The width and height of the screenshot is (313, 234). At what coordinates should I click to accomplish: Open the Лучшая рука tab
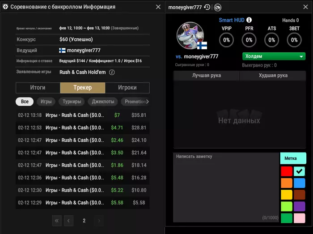(x=207, y=76)
